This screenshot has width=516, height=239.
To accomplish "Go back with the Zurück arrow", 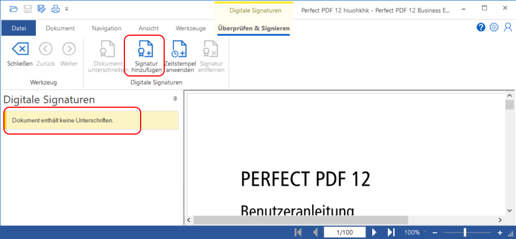I will (46, 49).
